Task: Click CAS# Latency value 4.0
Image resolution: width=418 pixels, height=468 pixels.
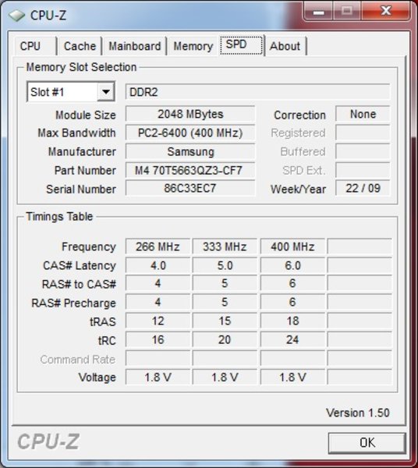Action: (158, 265)
